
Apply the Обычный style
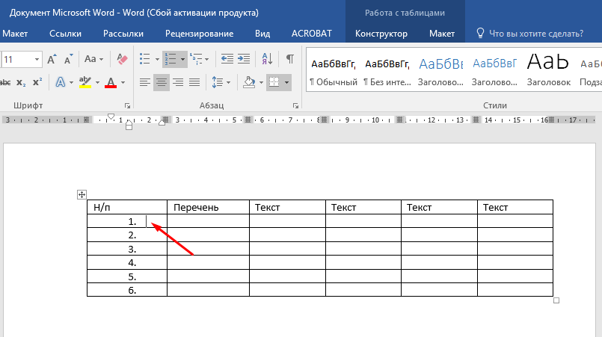pyautogui.click(x=334, y=70)
